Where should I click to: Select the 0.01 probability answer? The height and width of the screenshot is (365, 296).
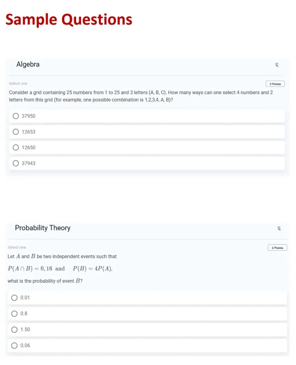tap(147, 298)
